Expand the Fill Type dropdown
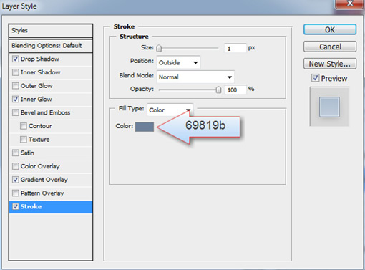Viewport: 365px width, 270px height. click(170, 110)
